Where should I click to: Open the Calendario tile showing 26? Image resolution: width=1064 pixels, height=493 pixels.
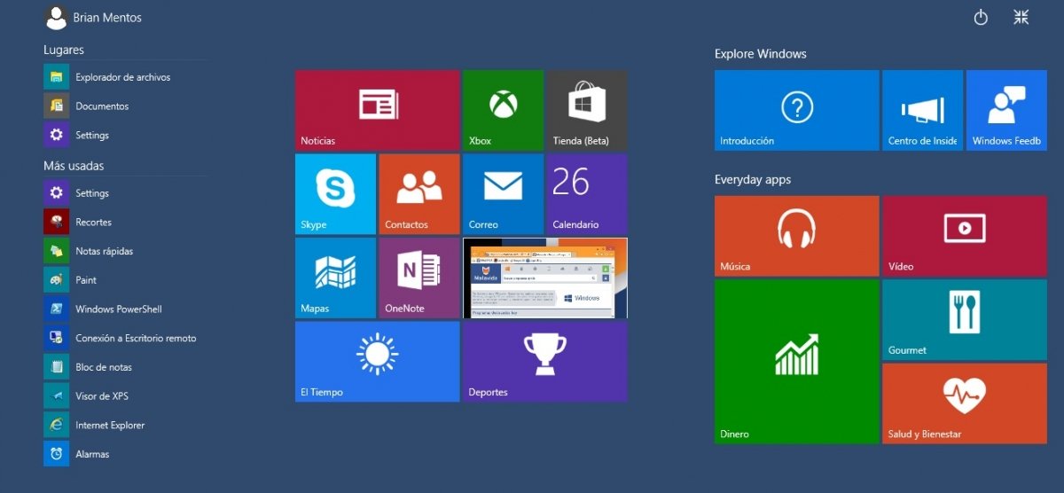pyautogui.click(x=587, y=194)
